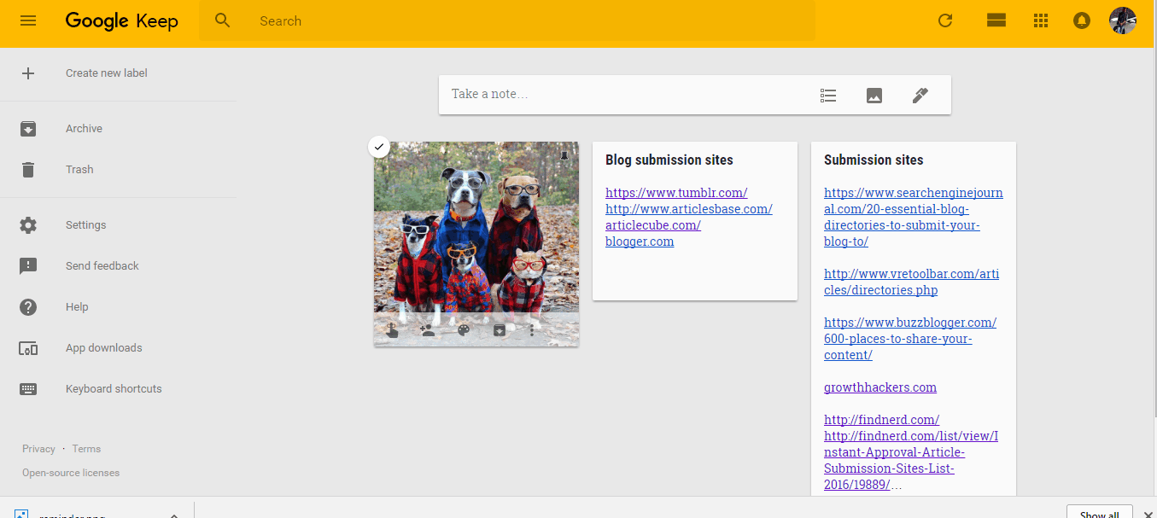Open the tumblr.com link
This screenshot has width=1157, height=518.
tap(676, 192)
